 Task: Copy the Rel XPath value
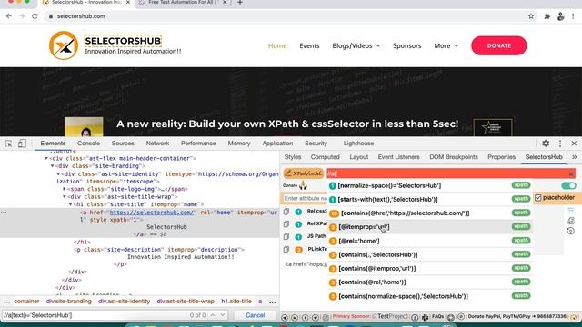point(286,224)
